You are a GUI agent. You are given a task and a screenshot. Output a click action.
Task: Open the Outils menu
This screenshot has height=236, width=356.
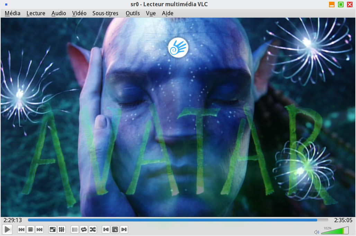click(x=133, y=13)
